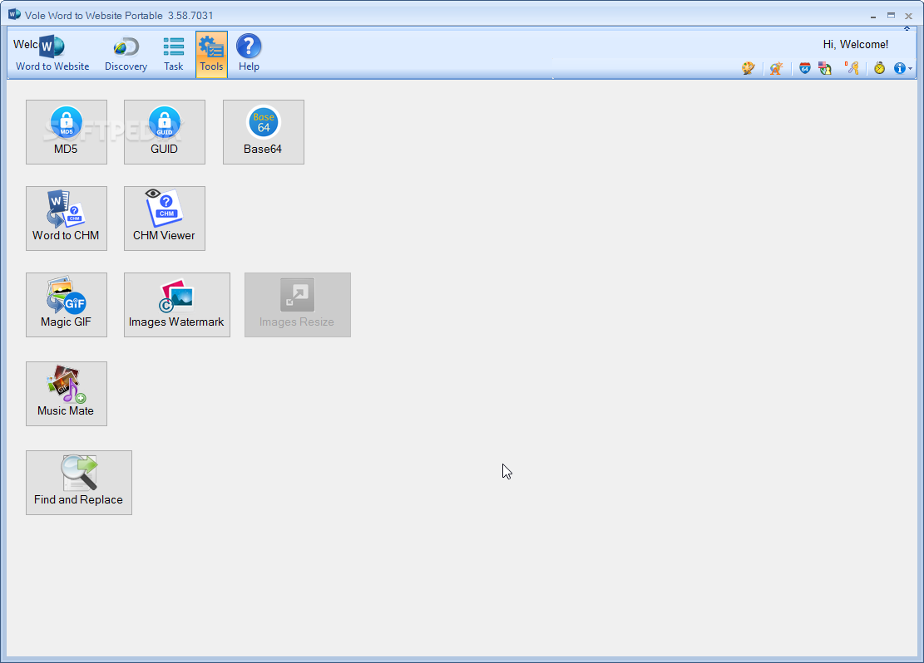Open Find and Replace tool
The width and height of the screenshot is (924, 663).
click(x=79, y=483)
